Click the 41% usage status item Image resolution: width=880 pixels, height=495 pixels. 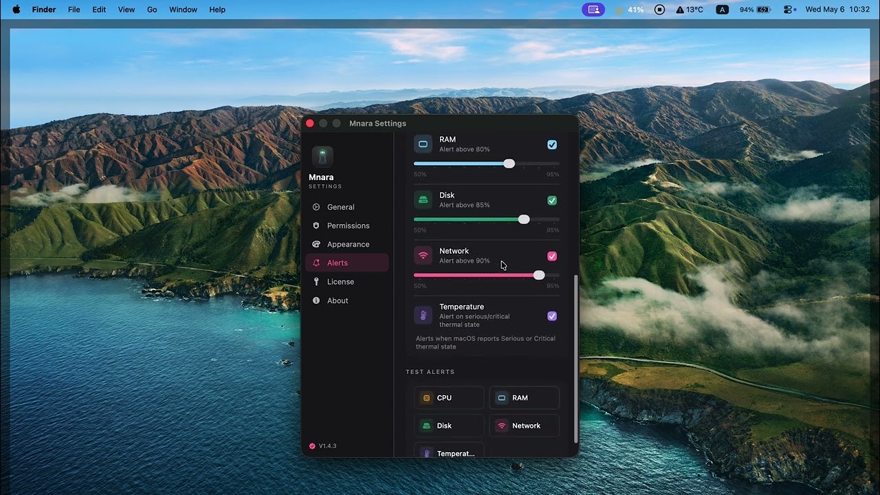click(630, 10)
